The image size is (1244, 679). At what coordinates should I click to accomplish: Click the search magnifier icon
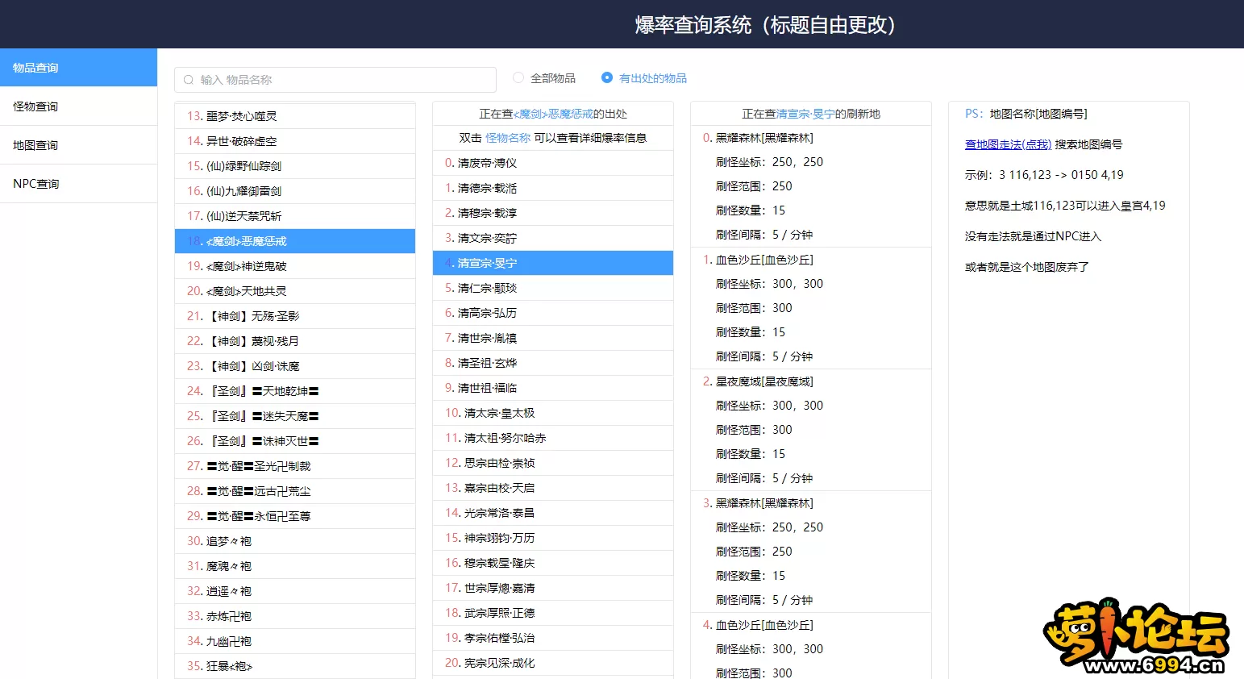click(189, 80)
